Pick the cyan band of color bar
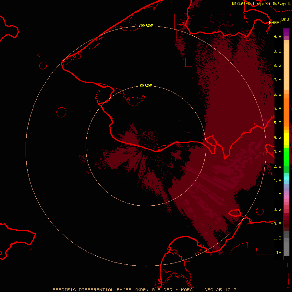This screenshot has width=292, height=292. tap(286, 178)
